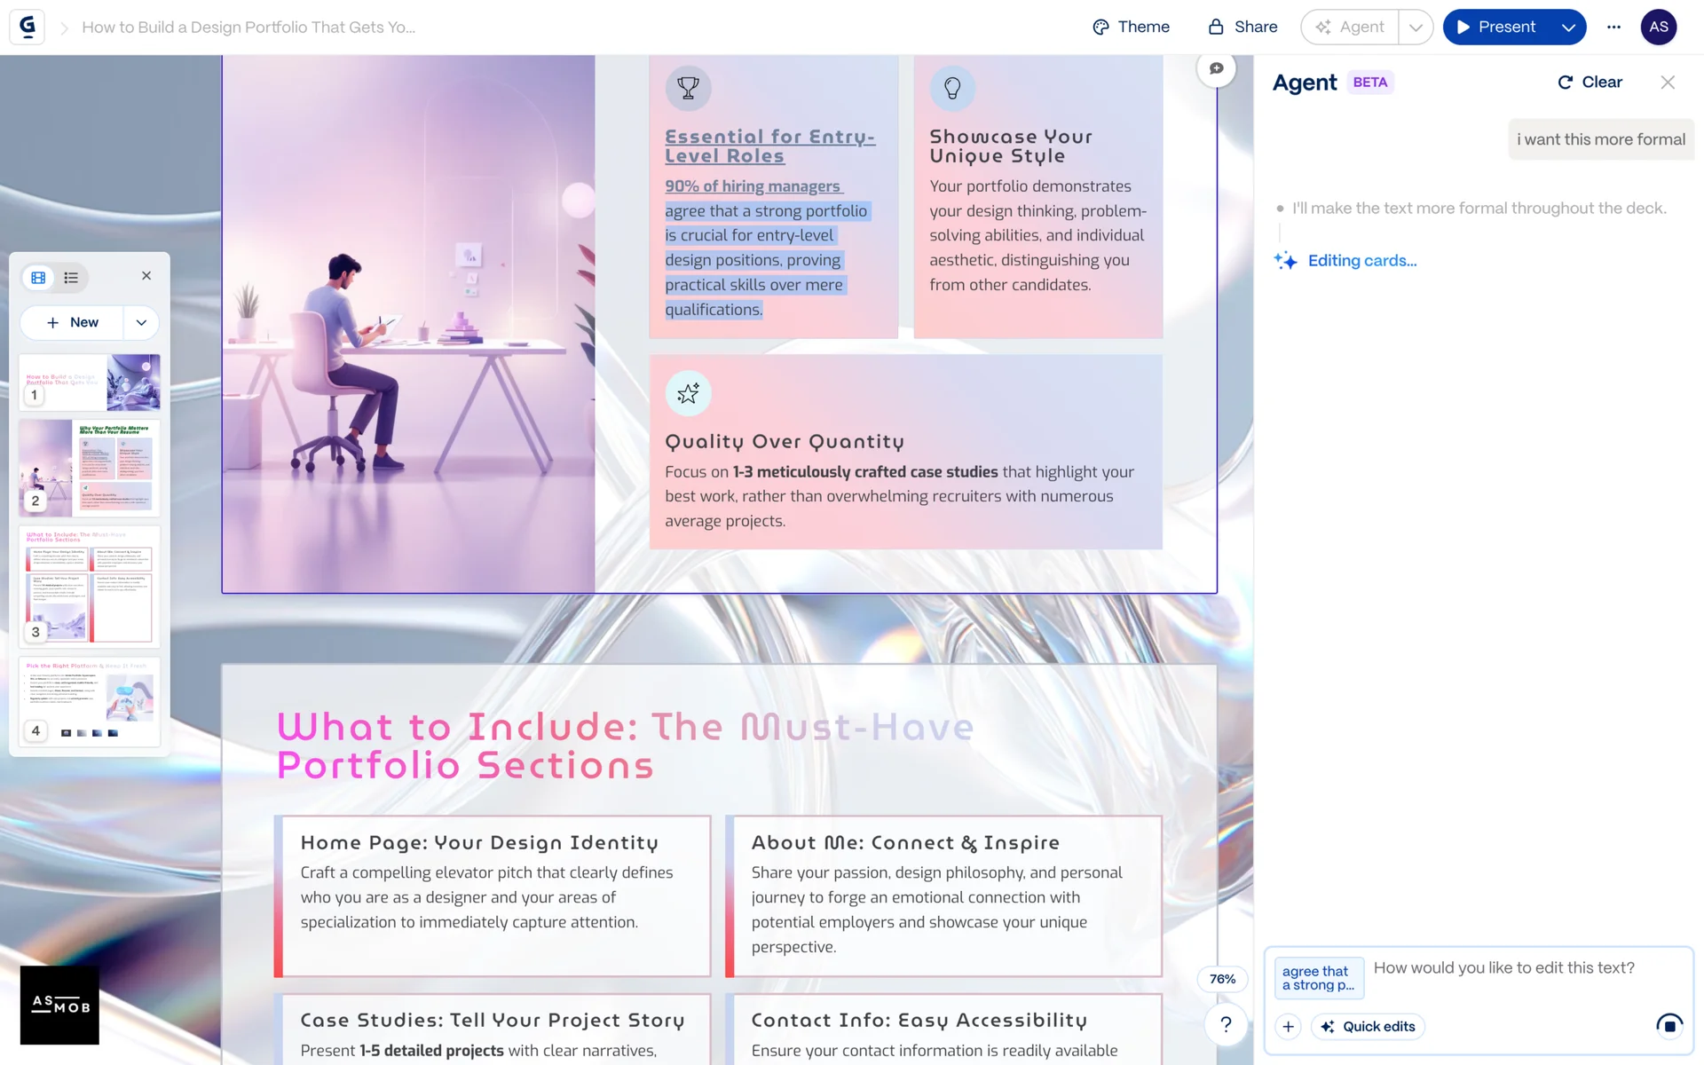The image size is (1704, 1065).
Task: Open the three-dot more options menu
Action: tap(1613, 27)
